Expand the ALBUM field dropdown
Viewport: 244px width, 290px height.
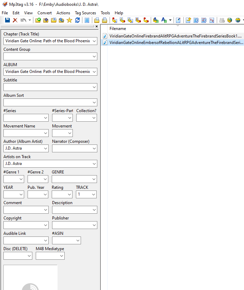point(94,72)
